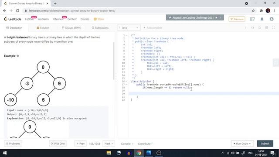Click the Example 1 tree diagram image
This screenshot has height=157, width=279.
pyautogui.click(x=35, y=83)
